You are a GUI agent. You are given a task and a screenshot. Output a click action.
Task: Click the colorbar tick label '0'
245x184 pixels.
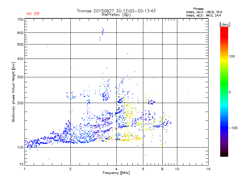tap(230, 92)
